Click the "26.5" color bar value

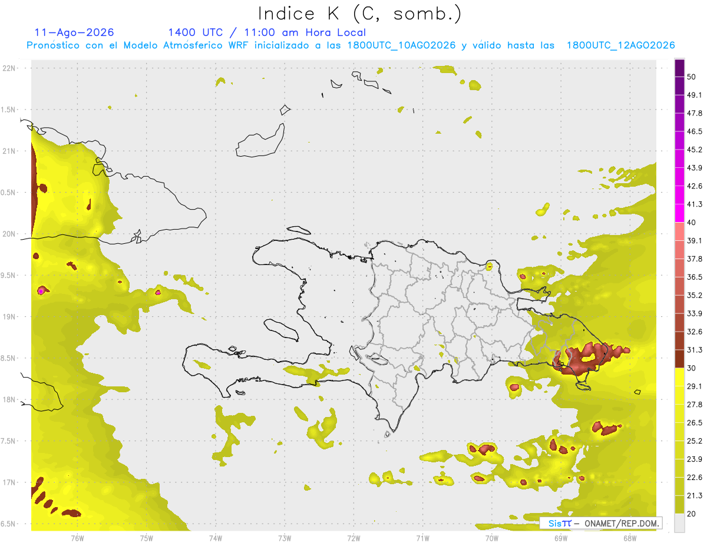tap(695, 422)
